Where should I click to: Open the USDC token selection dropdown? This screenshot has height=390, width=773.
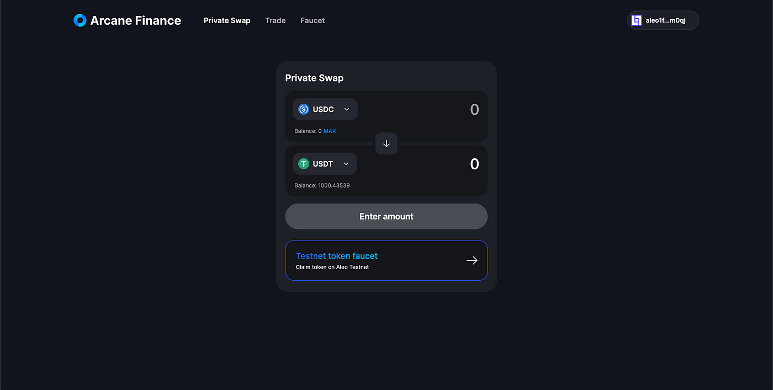(x=325, y=109)
